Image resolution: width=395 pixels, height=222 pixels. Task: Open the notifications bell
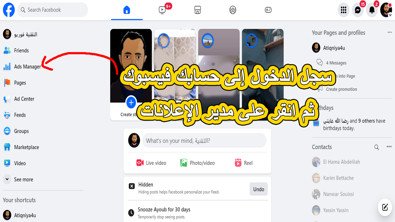pos(372,10)
